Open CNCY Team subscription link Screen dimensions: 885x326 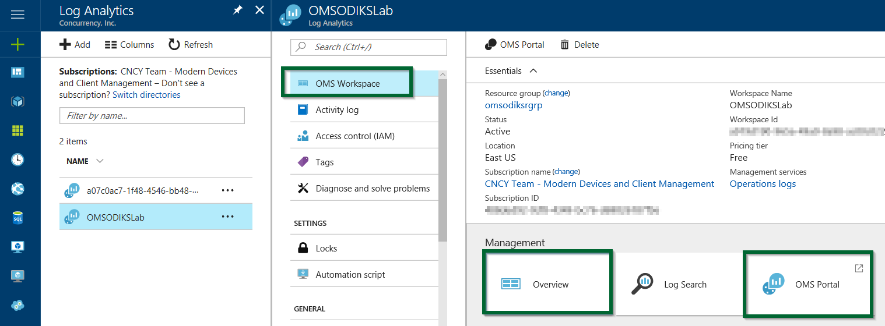coord(600,184)
